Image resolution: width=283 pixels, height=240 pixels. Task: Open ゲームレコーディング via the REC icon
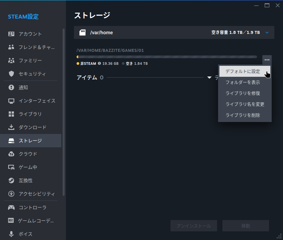click(11, 220)
